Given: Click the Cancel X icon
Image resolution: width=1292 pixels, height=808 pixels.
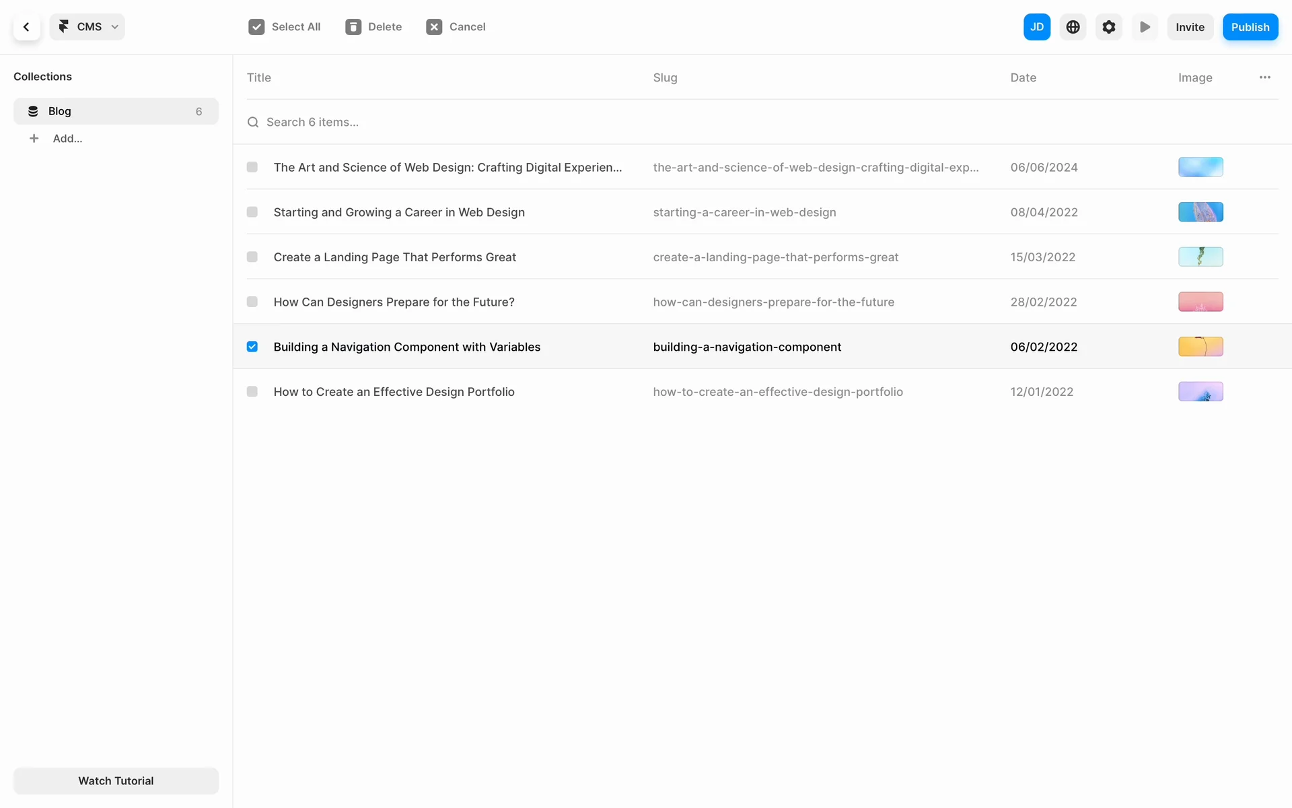Looking at the screenshot, I should (x=434, y=27).
